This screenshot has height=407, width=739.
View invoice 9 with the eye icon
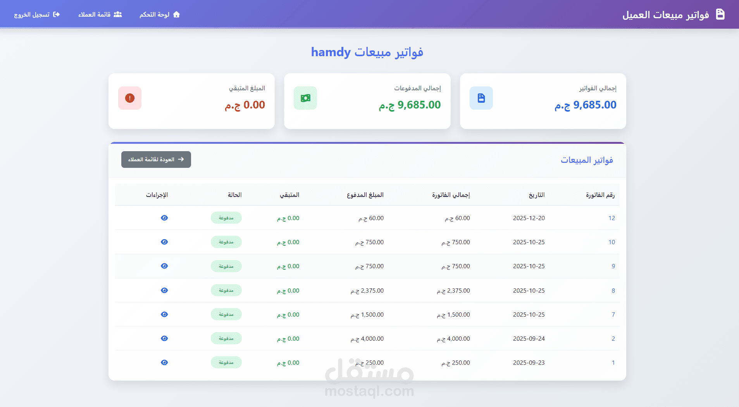pos(164,266)
